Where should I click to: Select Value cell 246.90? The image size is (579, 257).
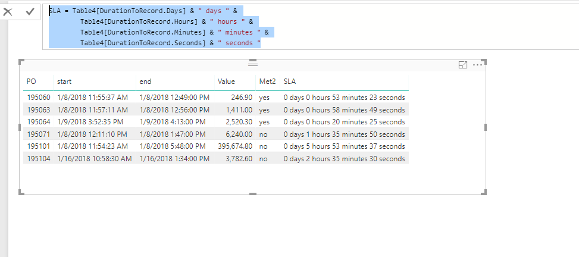(242, 98)
